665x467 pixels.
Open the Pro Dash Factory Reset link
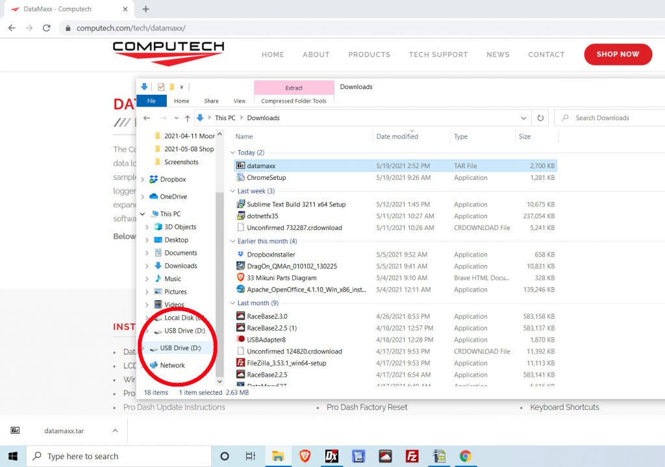(367, 407)
